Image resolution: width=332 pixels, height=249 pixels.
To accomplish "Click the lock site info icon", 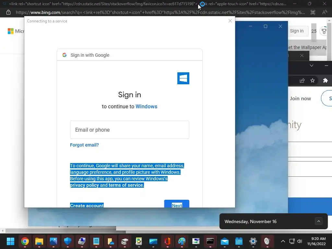I will click(8, 12).
